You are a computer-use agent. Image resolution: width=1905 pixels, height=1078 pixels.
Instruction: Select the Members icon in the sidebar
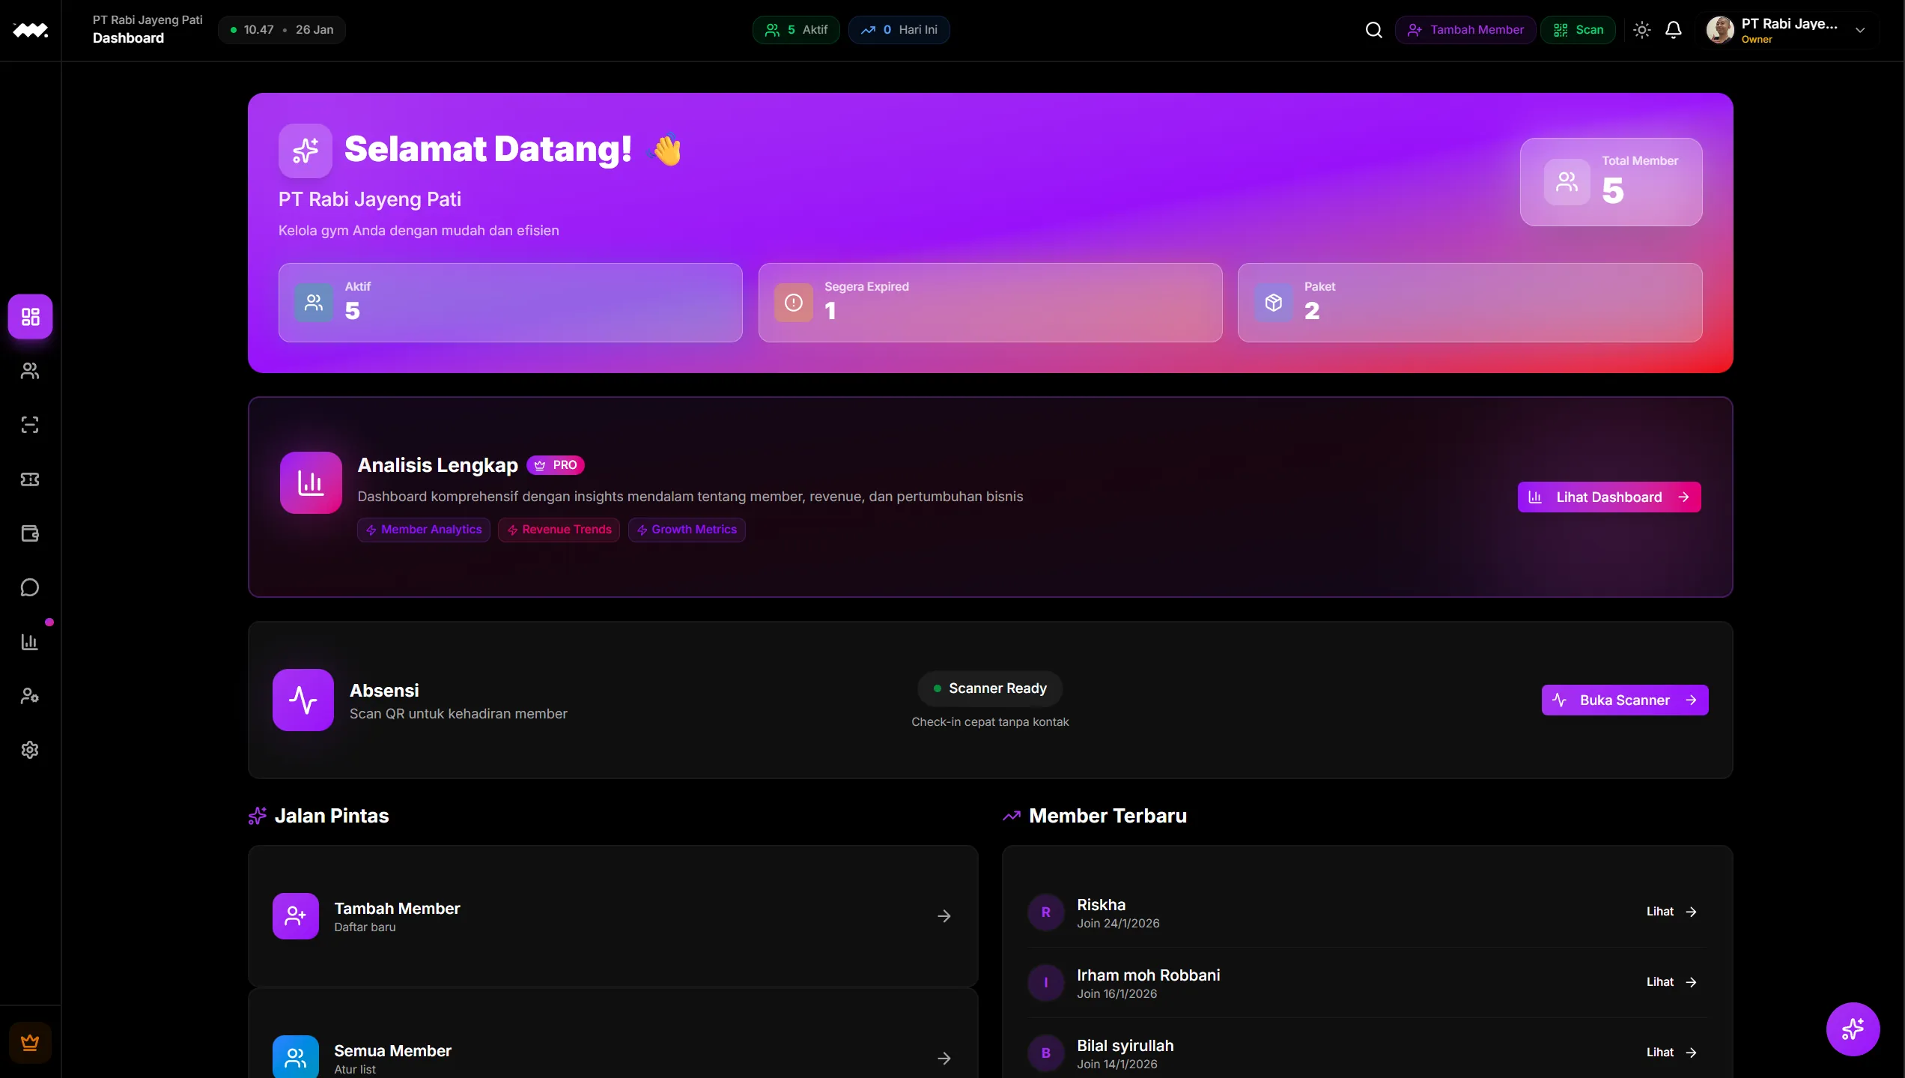(x=30, y=370)
